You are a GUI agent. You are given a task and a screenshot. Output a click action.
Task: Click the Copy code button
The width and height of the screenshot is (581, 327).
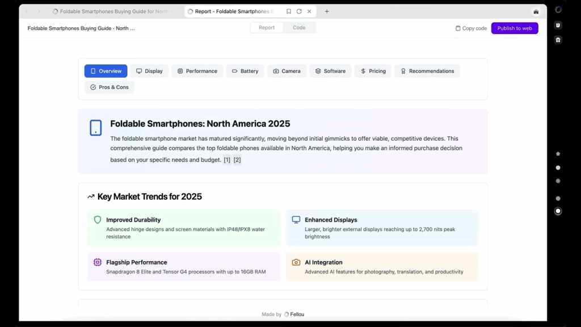(471, 28)
